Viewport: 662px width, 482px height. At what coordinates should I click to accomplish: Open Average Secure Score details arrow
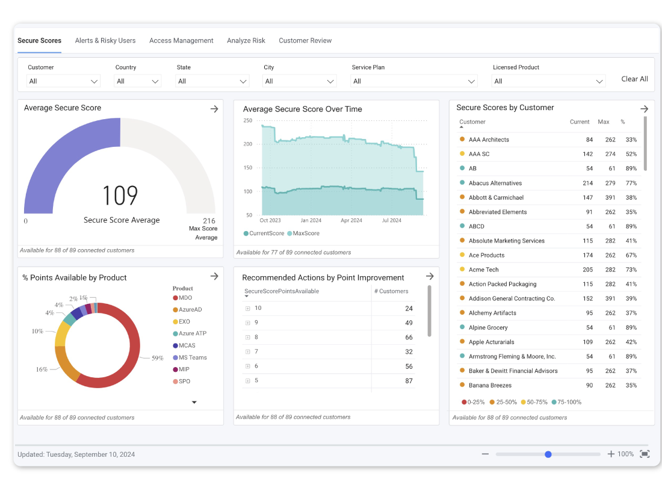point(214,109)
